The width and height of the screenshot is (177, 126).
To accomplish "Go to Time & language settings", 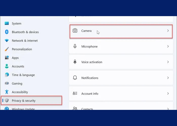I will [23, 75].
